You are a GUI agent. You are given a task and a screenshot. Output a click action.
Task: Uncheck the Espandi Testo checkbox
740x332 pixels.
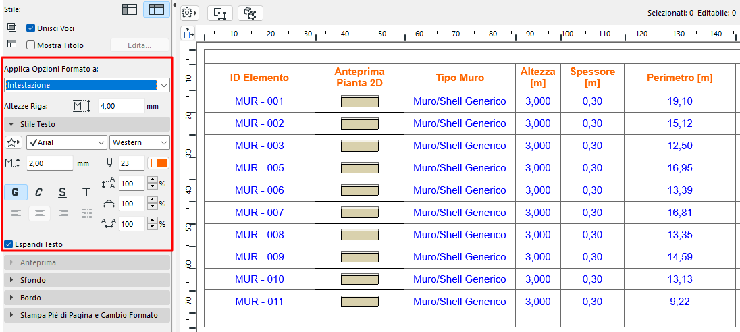click(x=9, y=244)
